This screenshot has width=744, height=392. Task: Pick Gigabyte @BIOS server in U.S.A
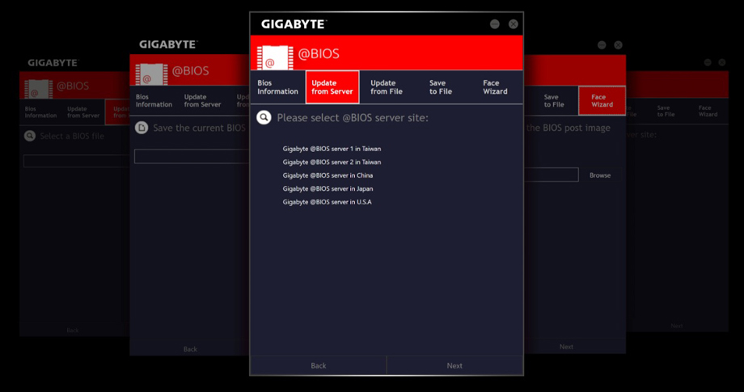coord(328,202)
